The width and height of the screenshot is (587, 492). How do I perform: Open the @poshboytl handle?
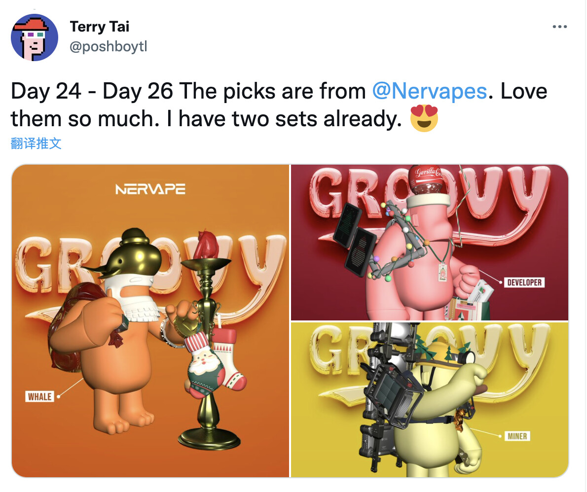pyautogui.click(x=108, y=46)
